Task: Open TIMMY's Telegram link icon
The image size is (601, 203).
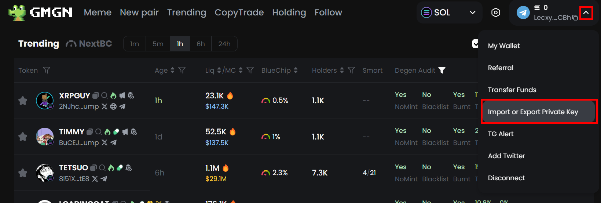Action: pos(113,142)
